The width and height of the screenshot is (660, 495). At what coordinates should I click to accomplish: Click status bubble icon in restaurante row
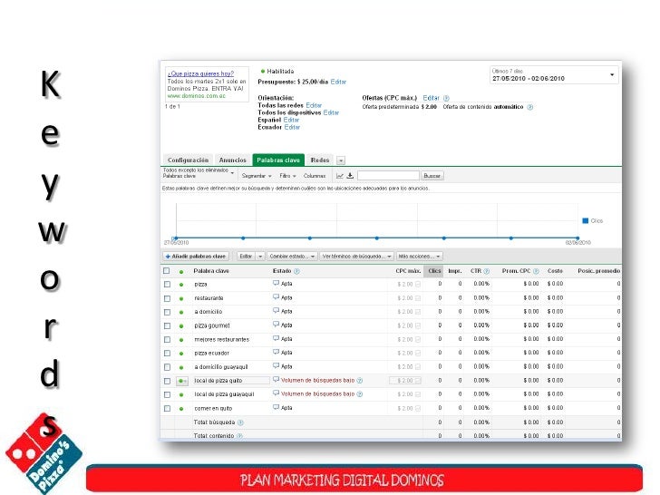(276, 297)
